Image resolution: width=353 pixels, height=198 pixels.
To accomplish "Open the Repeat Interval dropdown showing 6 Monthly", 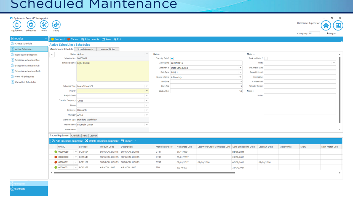I will 241,77.
